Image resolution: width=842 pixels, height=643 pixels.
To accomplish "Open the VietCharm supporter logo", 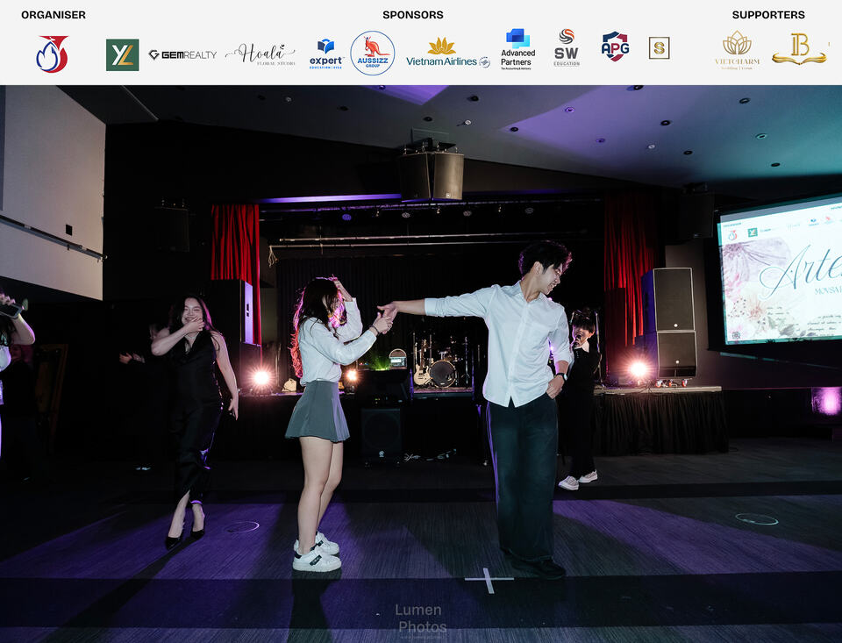I will [x=738, y=50].
